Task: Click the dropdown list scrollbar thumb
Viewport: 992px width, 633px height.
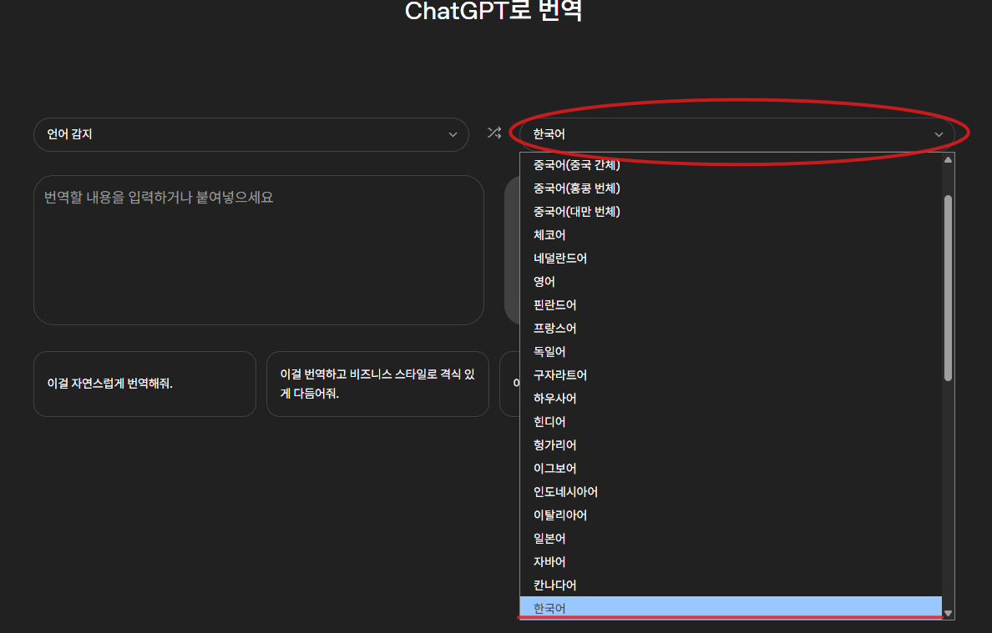Action: point(948,288)
